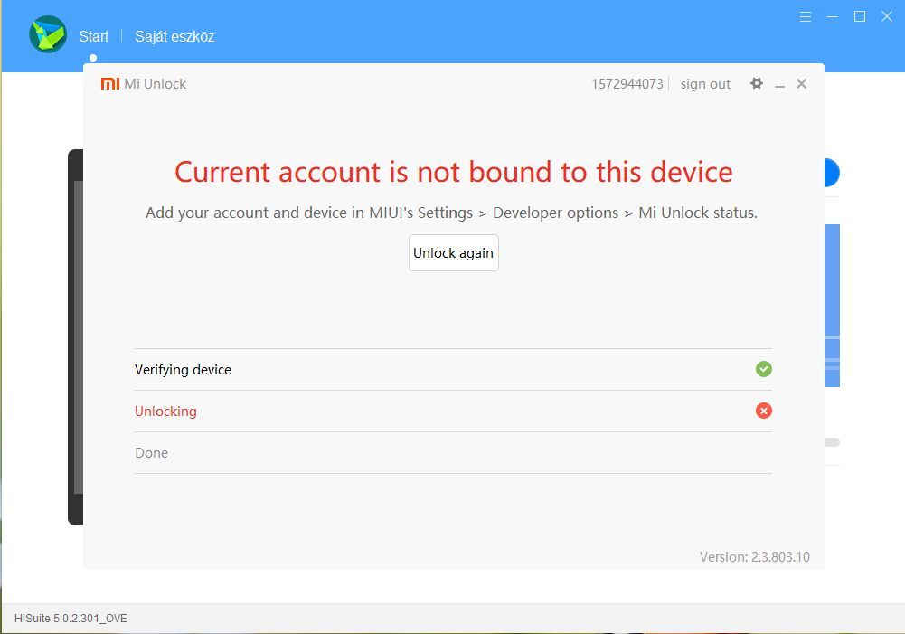Click the Unlock again button
905x634 pixels.
pyautogui.click(x=454, y=253)
